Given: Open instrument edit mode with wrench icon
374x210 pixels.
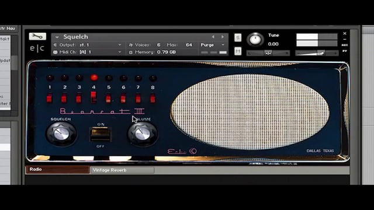Looking at the screenshot, I should pos(37,36).
